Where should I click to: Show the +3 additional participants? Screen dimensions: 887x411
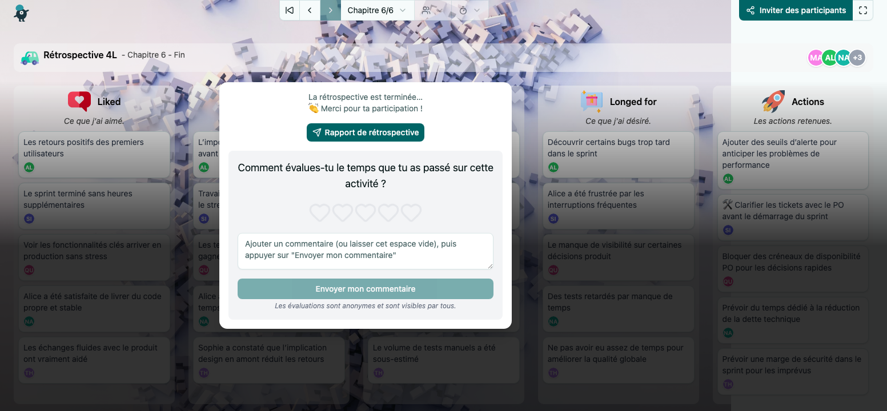(x=857, y=58)
